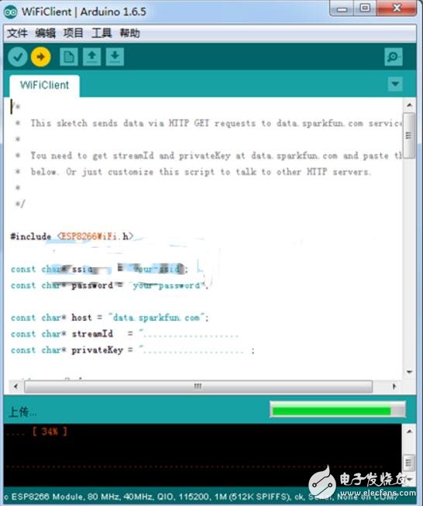Click the '#include' line in code
Screen dimensions: 423x506
click(x=71, y=236)
